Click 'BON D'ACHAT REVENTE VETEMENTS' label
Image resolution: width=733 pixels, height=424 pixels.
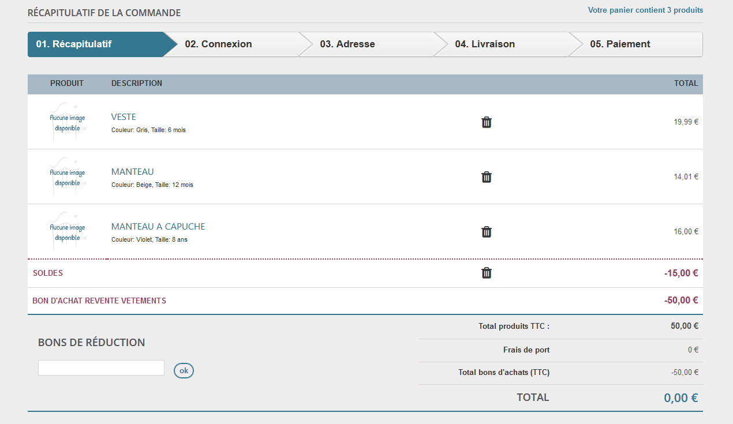(x=99, y=301)
